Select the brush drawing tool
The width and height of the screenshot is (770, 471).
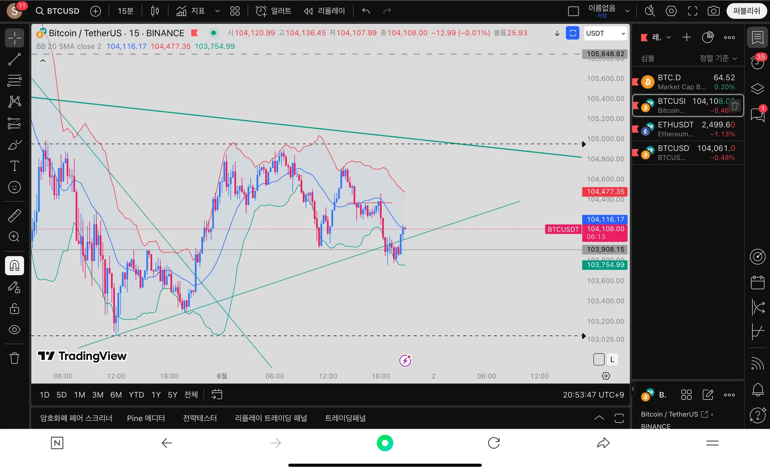coord(14,144)
